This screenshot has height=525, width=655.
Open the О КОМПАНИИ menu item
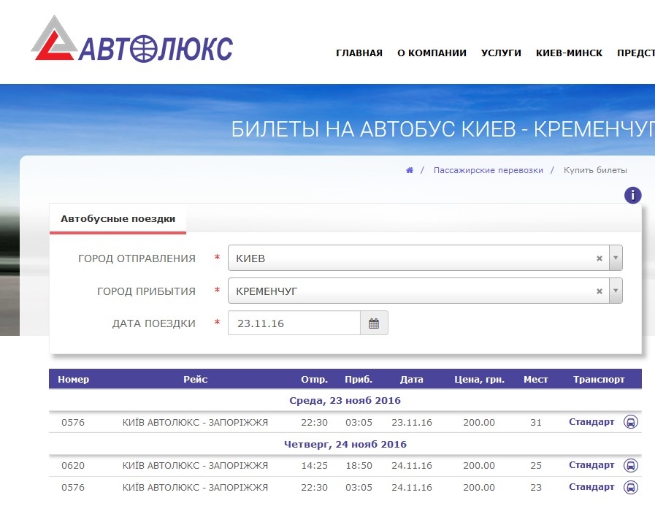(x=432, y=53)
